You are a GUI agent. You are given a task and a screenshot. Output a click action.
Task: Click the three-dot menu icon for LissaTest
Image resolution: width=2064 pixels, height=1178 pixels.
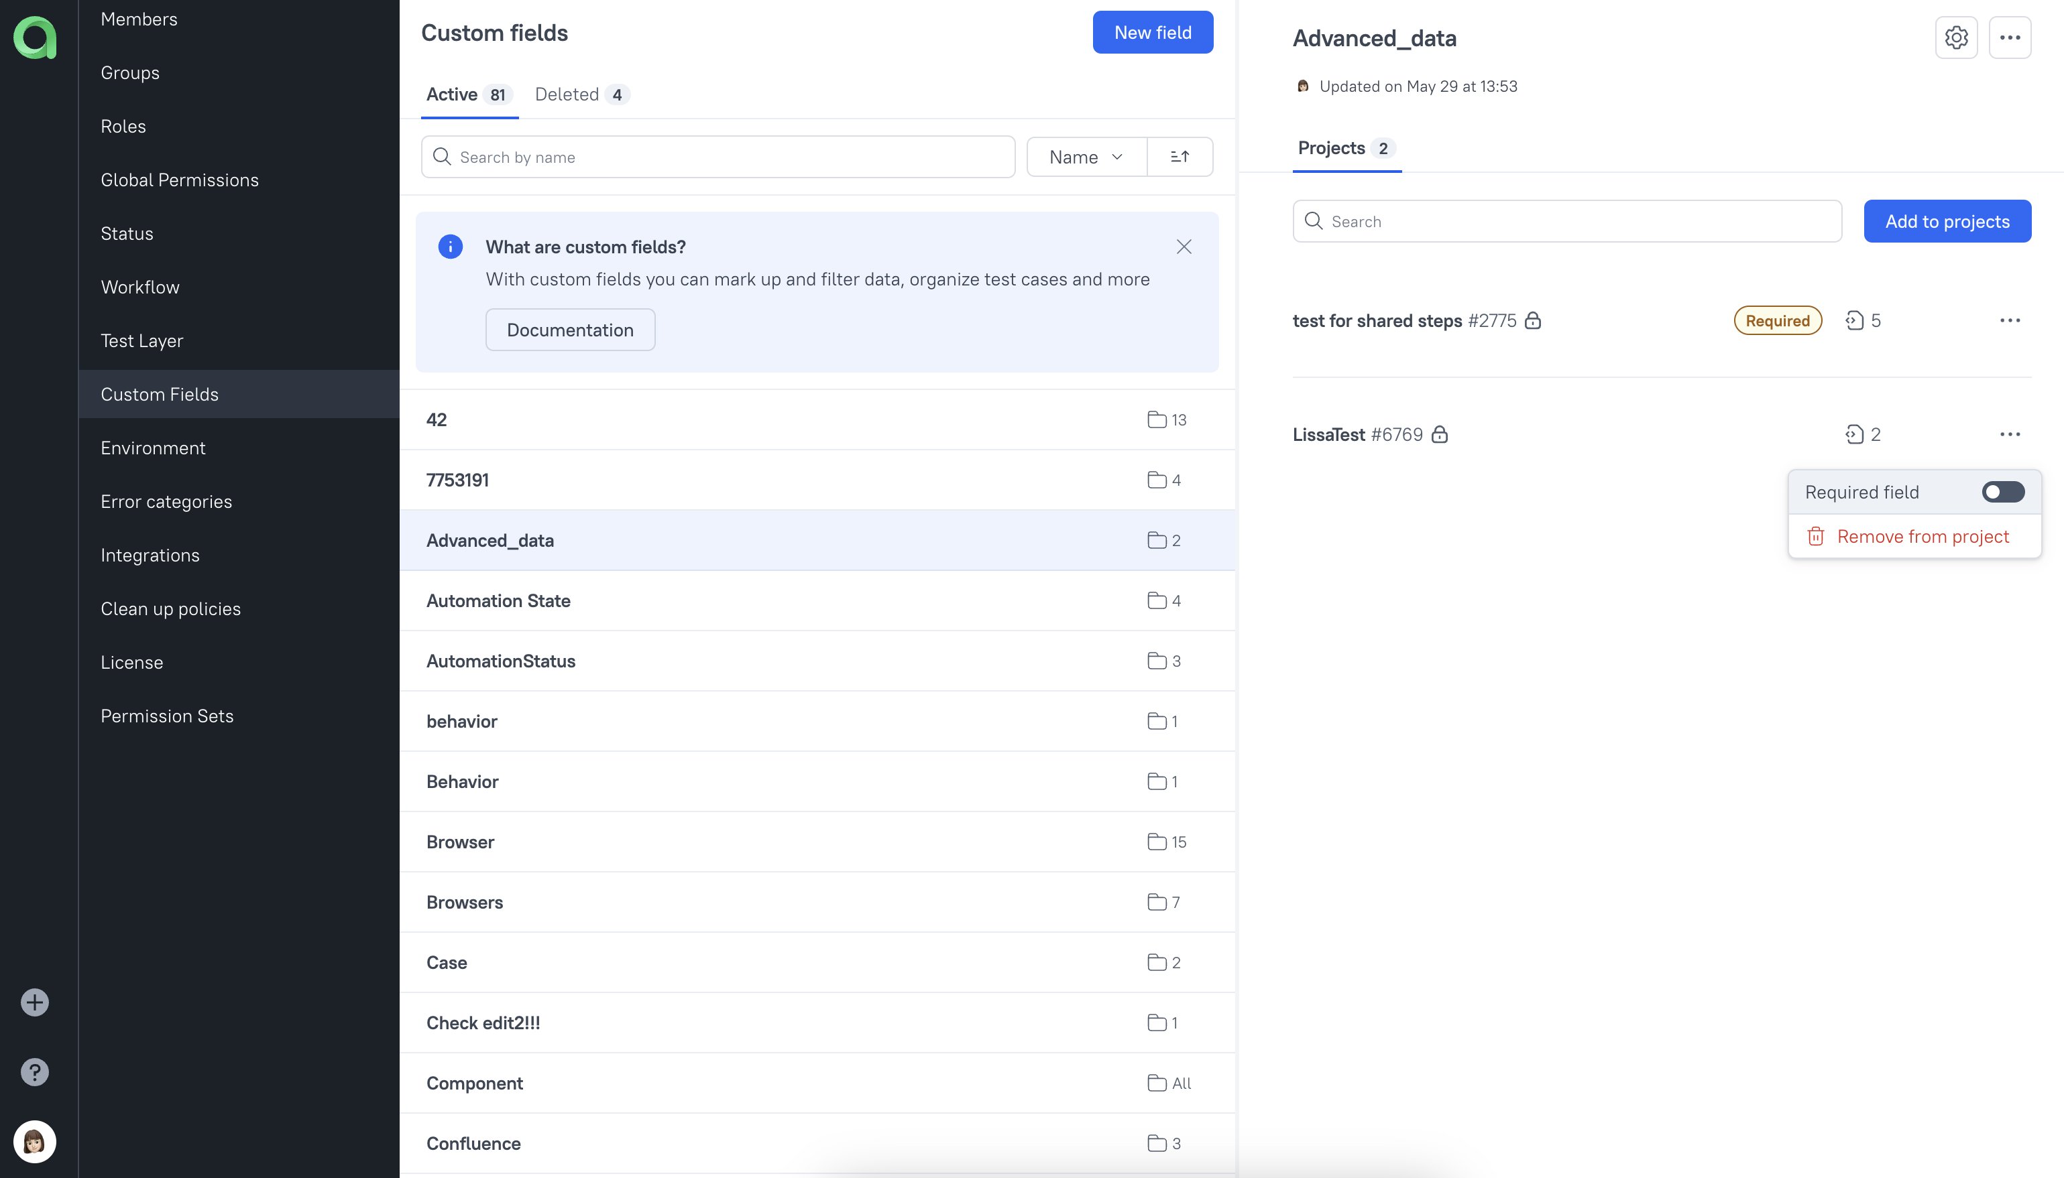click(x=2010, y=435)
